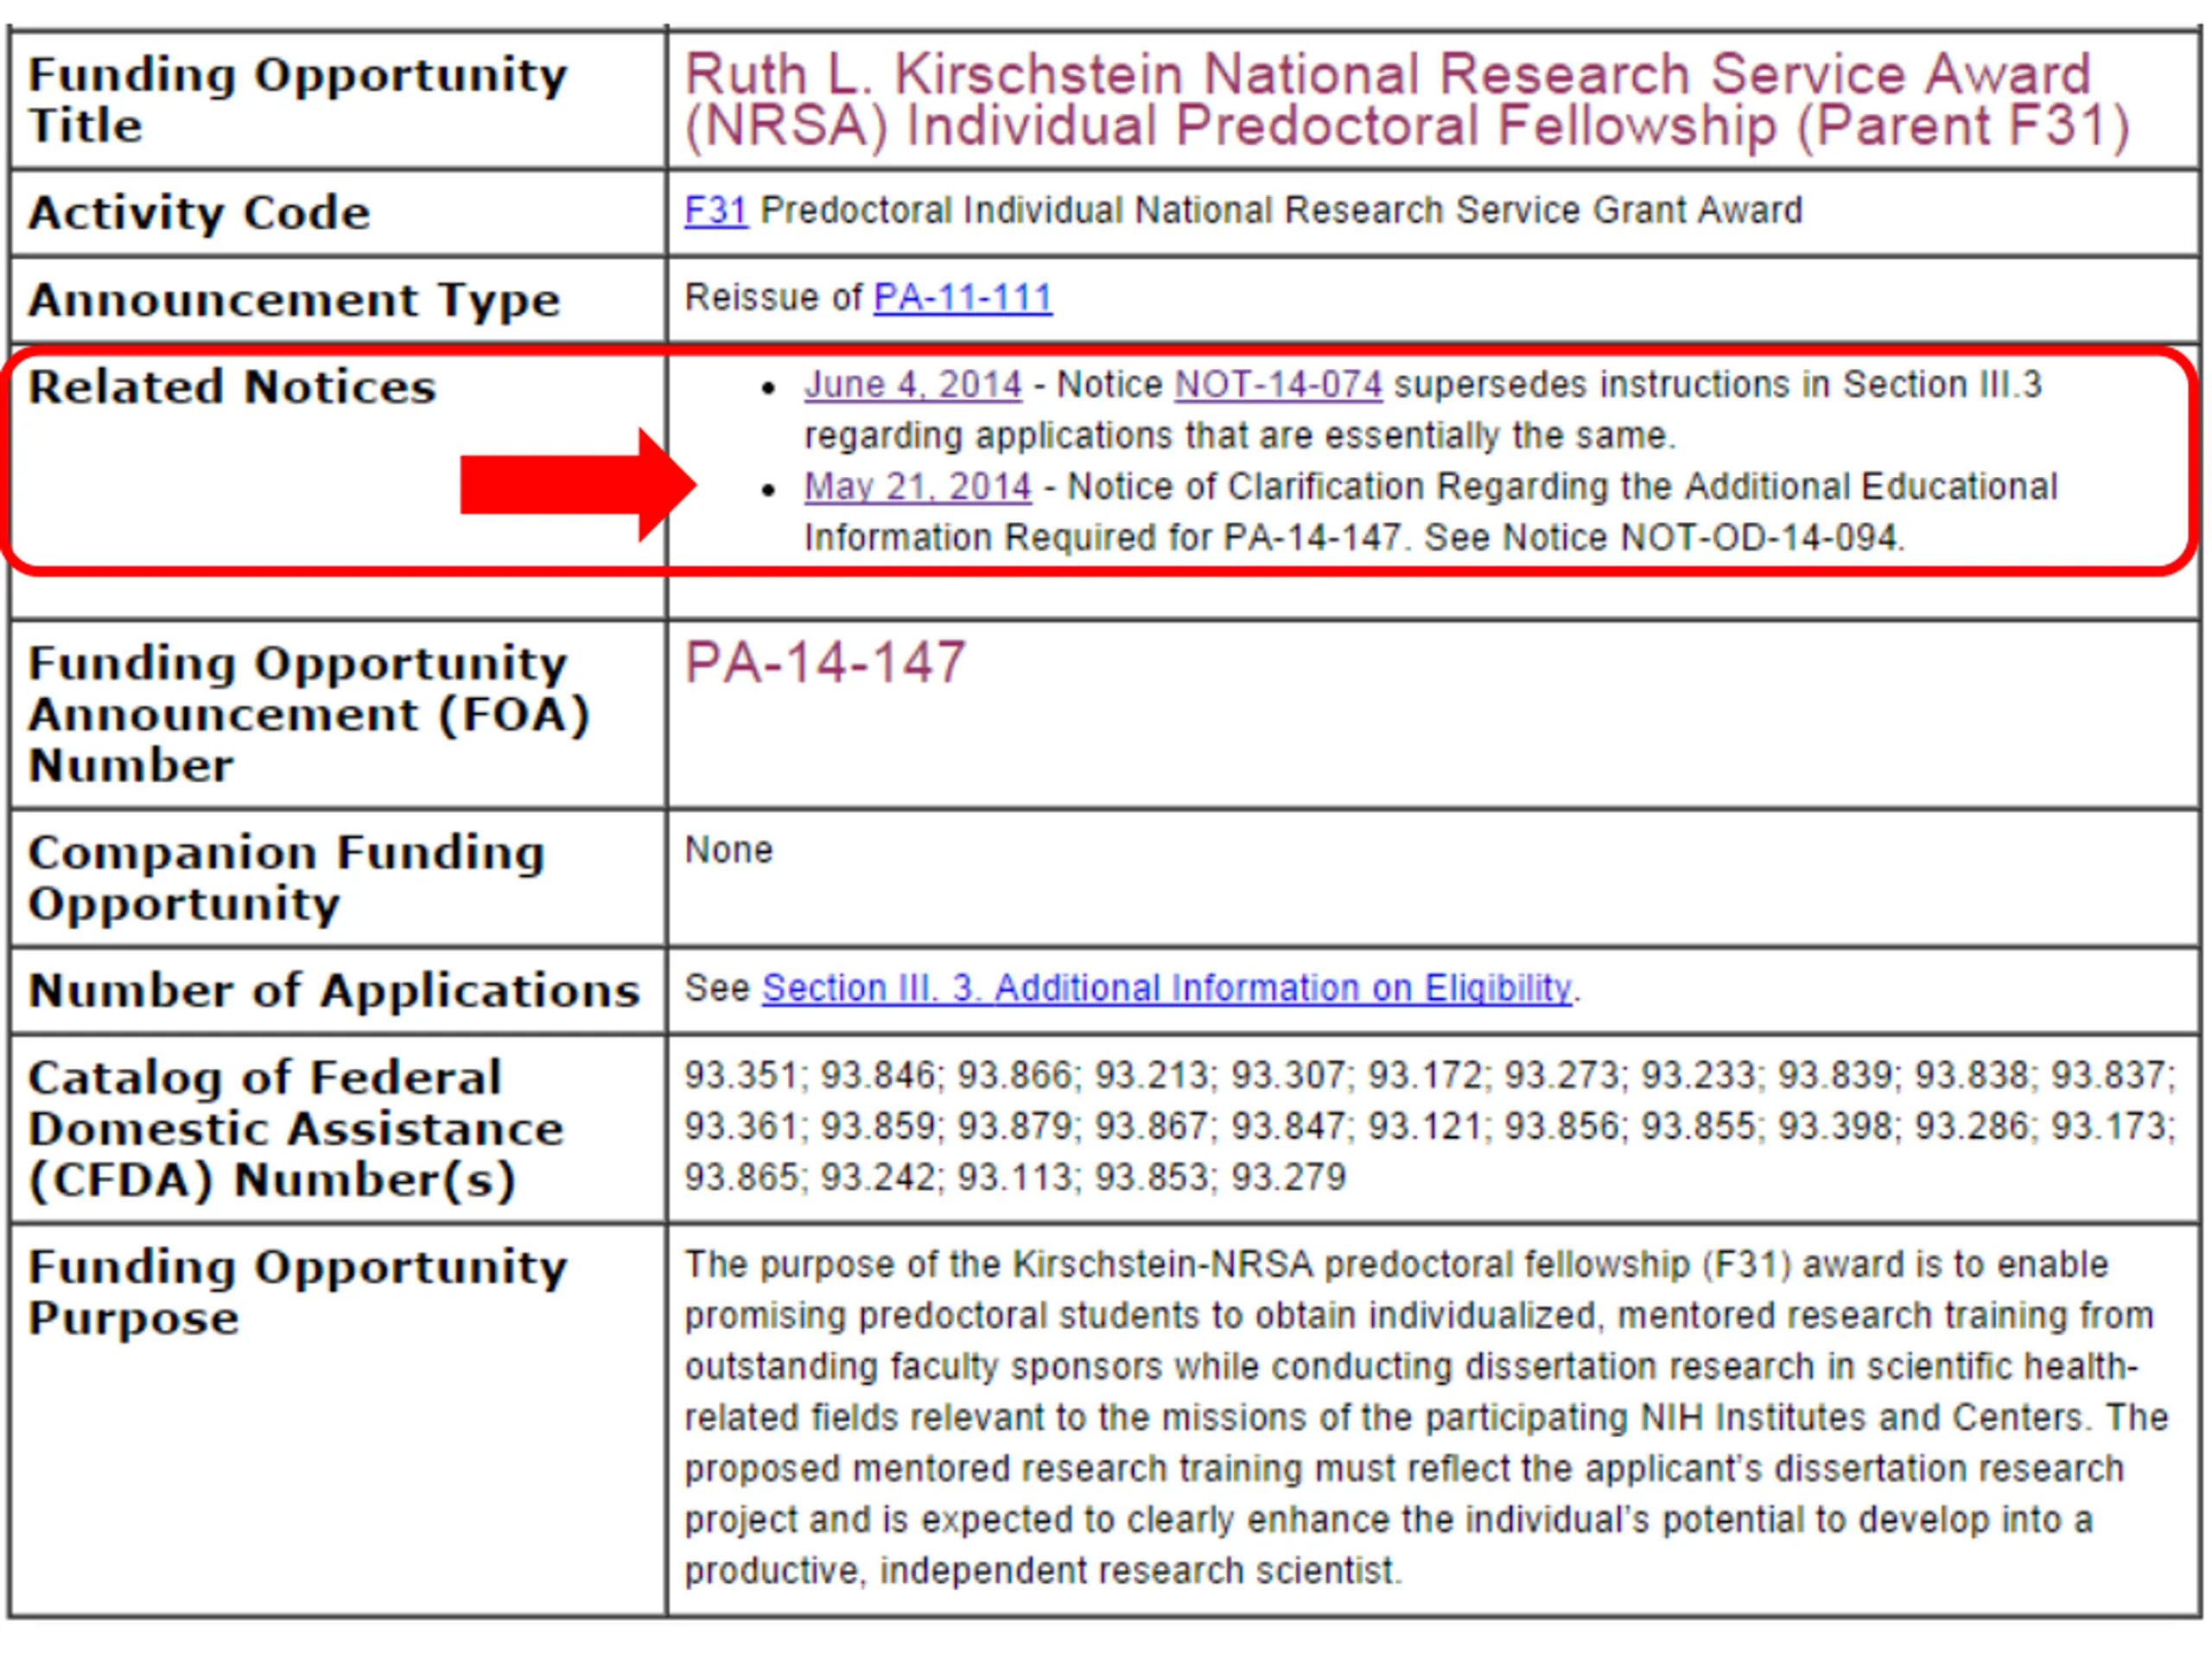This screenshot has height=1659, width=2212.
Task: Open the NOT-14-074 notice link
Action: pos(1278,385)
